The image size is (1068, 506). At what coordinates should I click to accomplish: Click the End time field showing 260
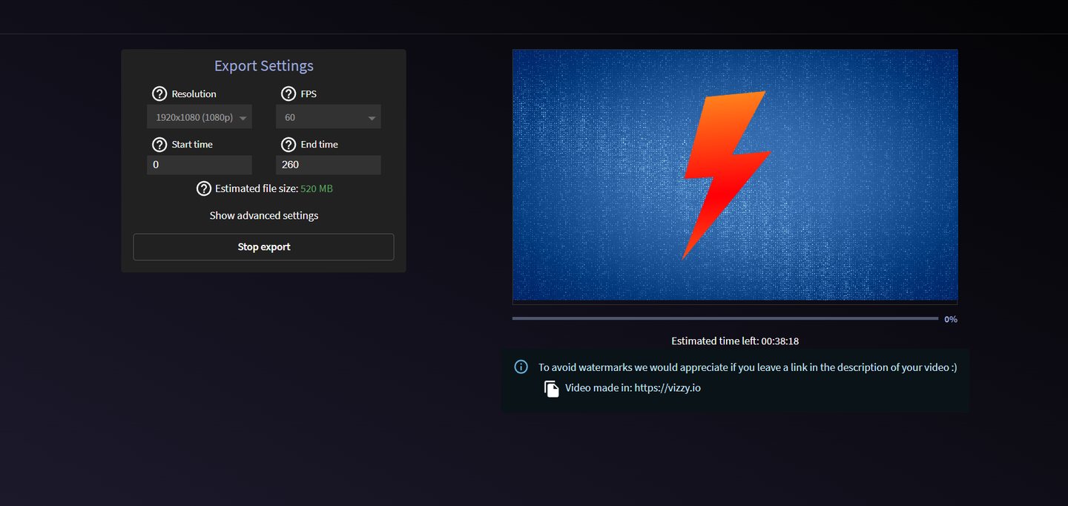pyautogui.click(x=329, y=165)
